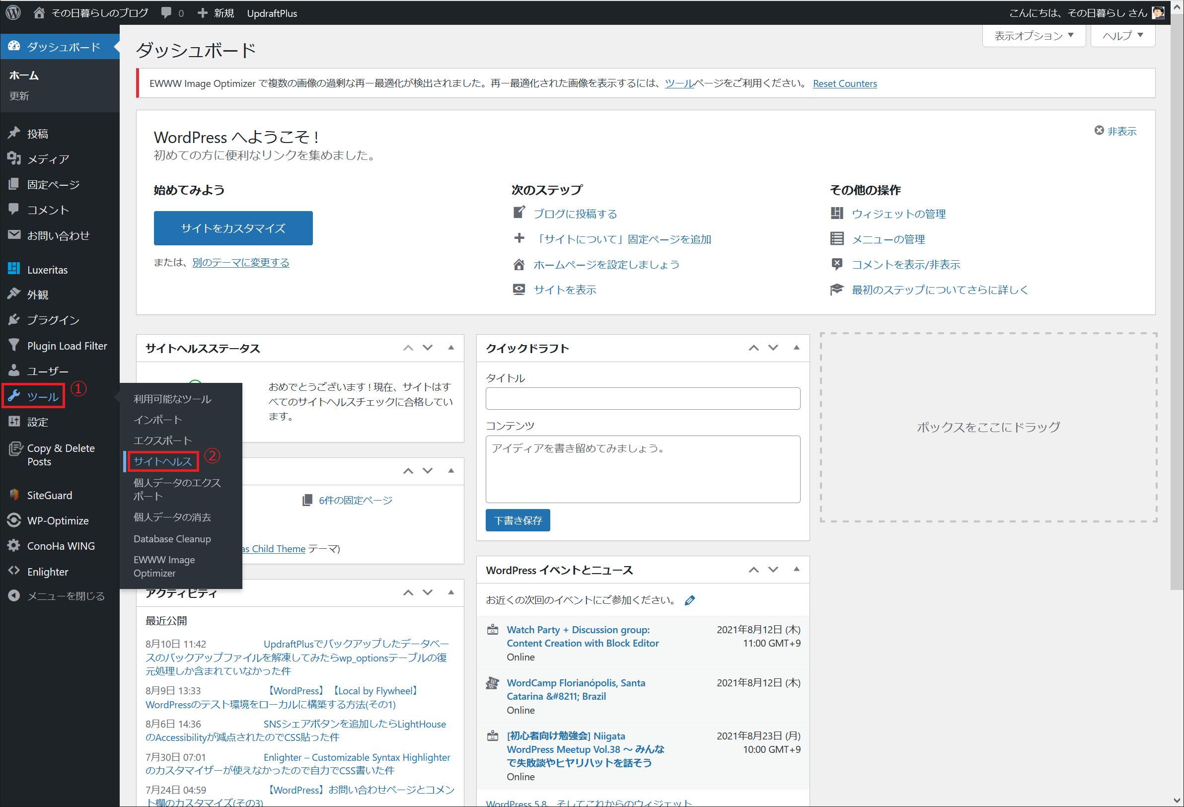The height and width of the screenshot is (807, 1184).
Task: Toggle the サイトヘルスステータス panel triangle
Action: 451,348
